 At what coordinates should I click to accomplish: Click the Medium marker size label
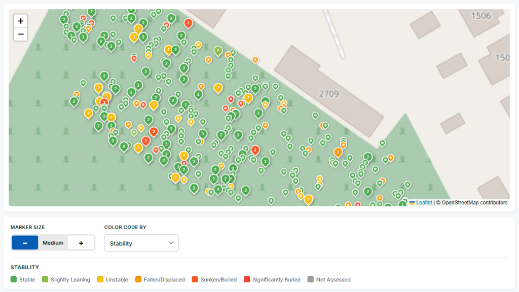[53, 243]
